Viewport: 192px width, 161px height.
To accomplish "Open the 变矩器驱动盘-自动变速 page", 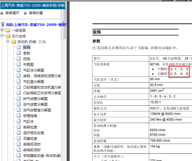I will click(x=42, y=156).
